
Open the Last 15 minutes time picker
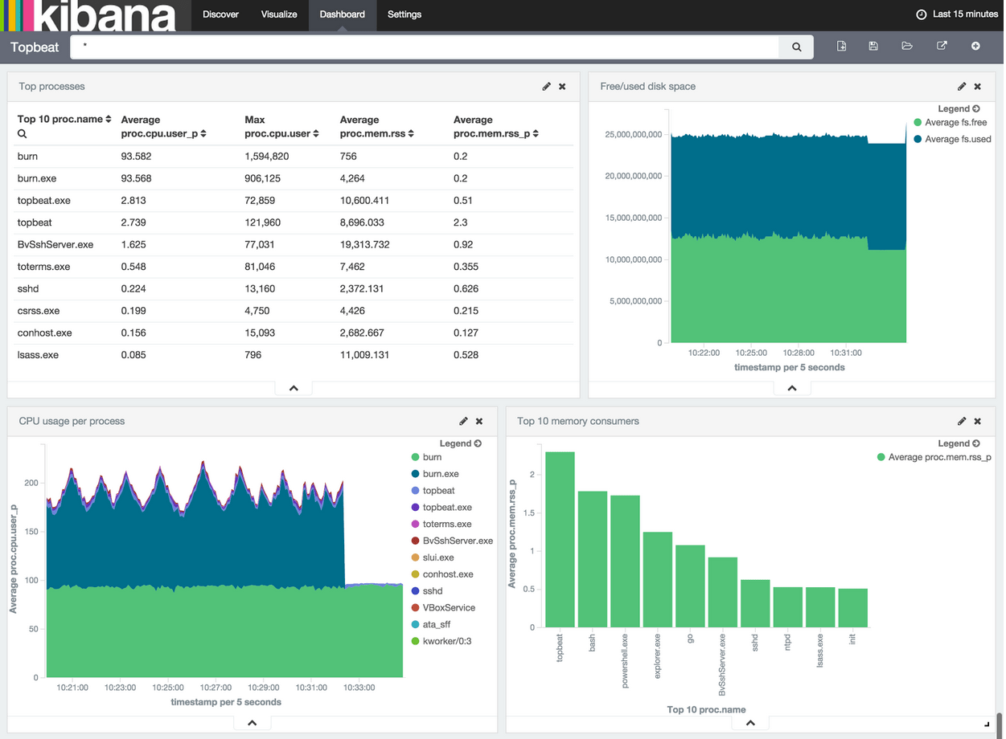(957, 14)
